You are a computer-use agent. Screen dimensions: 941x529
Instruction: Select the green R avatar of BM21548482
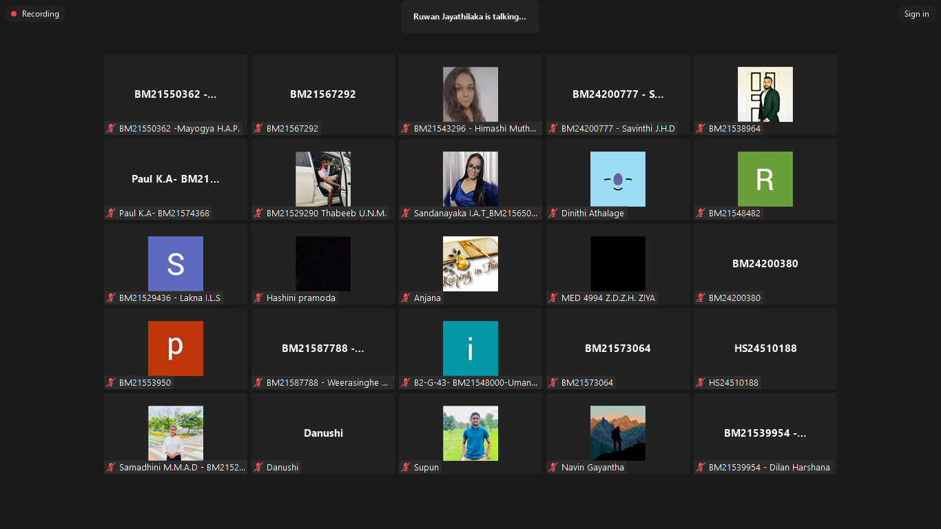click(x=765, y=179)
